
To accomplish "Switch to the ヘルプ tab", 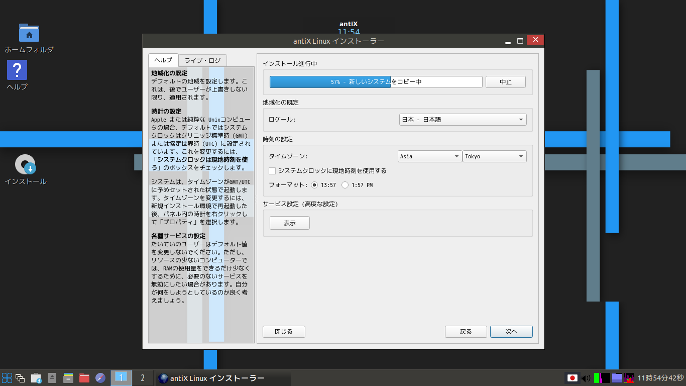I will (163, 60).
